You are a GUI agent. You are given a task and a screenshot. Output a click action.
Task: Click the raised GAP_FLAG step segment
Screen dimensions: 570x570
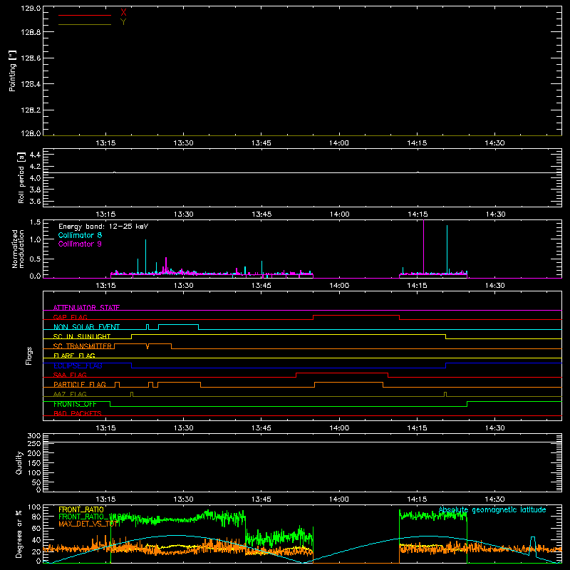(x=356, y=315)
